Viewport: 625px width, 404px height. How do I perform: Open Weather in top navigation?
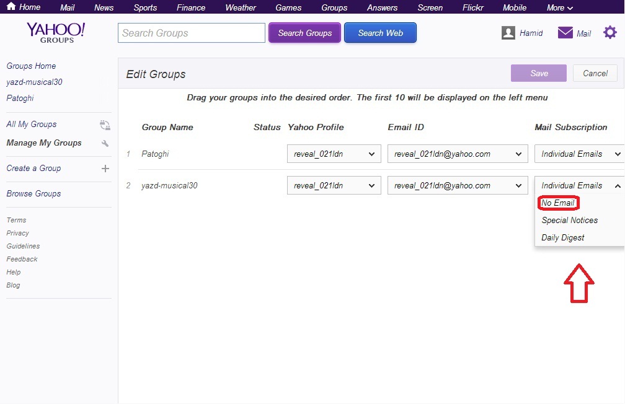[241, 7]
